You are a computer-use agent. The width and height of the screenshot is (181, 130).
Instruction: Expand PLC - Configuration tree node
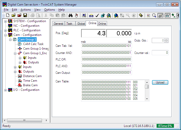pyautogui.click(x=5, y=31)
